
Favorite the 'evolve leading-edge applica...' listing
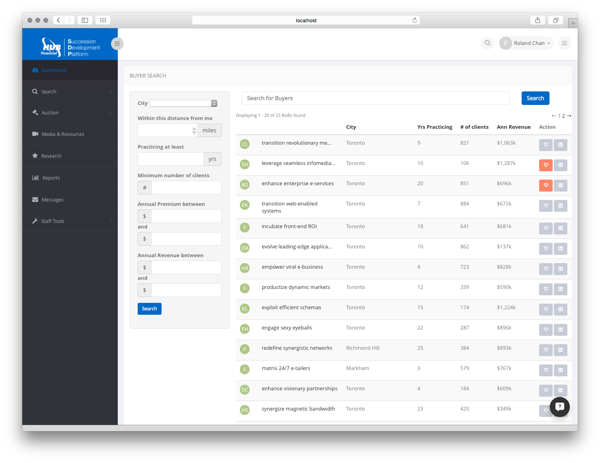(546, 249)
